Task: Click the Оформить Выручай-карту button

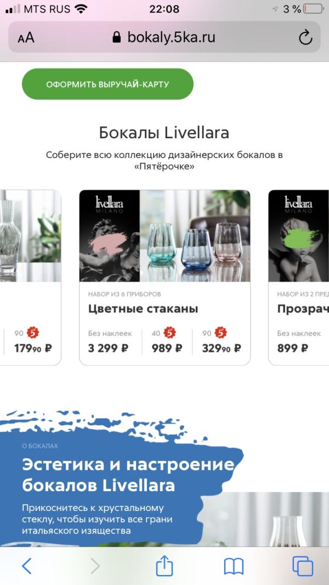Action: (x=107, y=84)
